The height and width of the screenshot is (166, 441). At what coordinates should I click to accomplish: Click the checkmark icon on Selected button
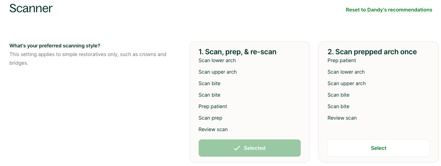click(x=237, y=148)
